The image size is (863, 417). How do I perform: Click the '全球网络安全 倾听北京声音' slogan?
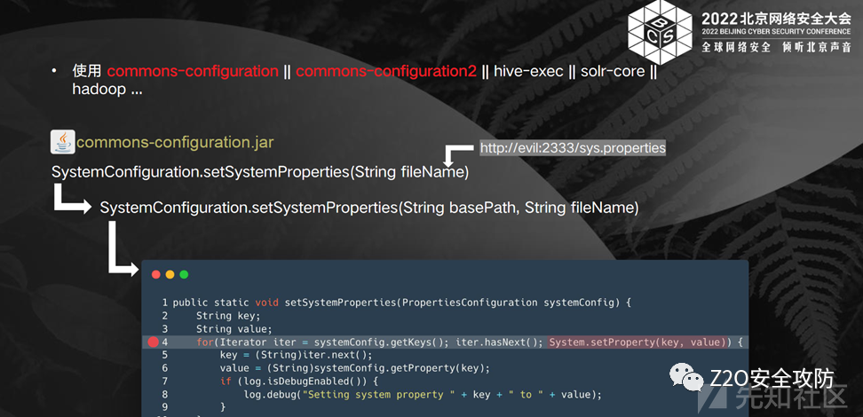point(776,47)
